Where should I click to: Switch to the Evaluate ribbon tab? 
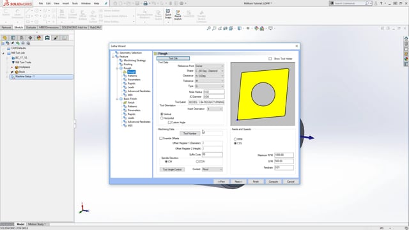(31, 27)
